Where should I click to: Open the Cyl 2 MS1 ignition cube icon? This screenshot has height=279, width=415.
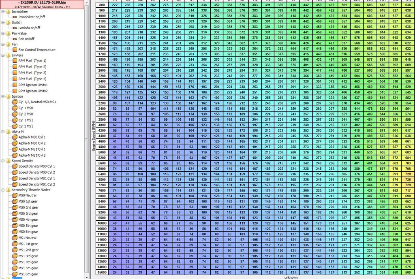point(15,126)
